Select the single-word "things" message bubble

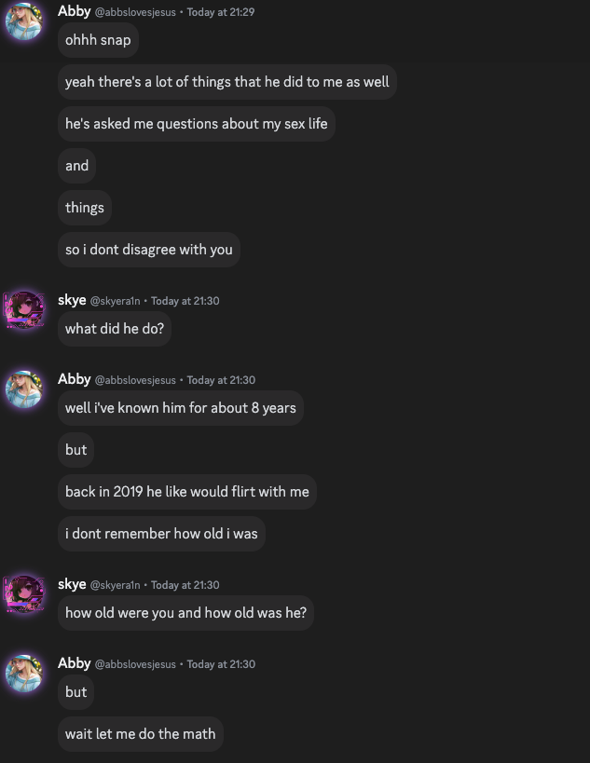point(85,208)
